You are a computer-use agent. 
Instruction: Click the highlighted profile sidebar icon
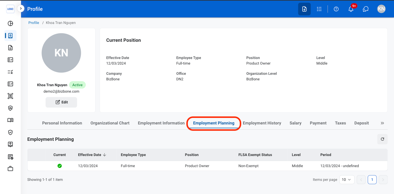pyautogui.click(x=10, y=36)
